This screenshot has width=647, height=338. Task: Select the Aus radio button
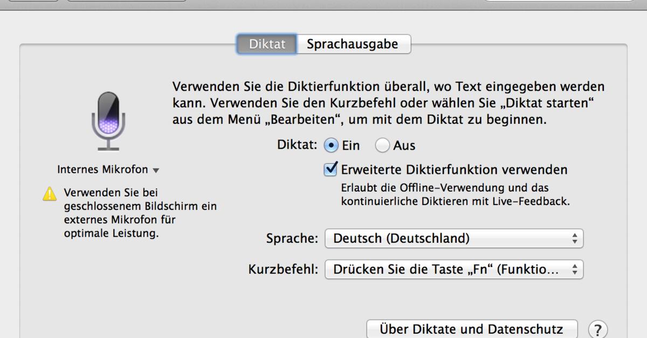click(382, 145)
